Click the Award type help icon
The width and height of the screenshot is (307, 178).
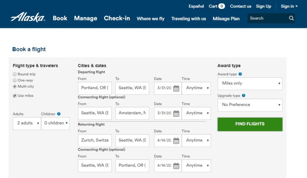click(x=240, y=74)
